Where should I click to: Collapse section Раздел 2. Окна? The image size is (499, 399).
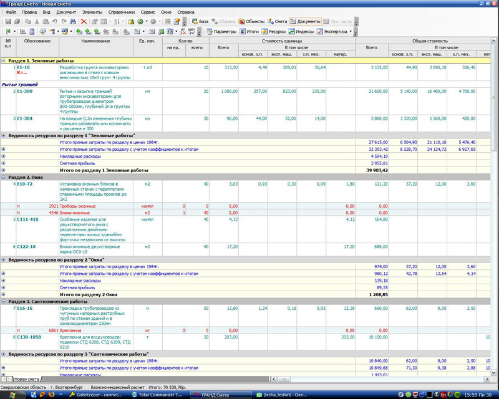tap(4, 176)
